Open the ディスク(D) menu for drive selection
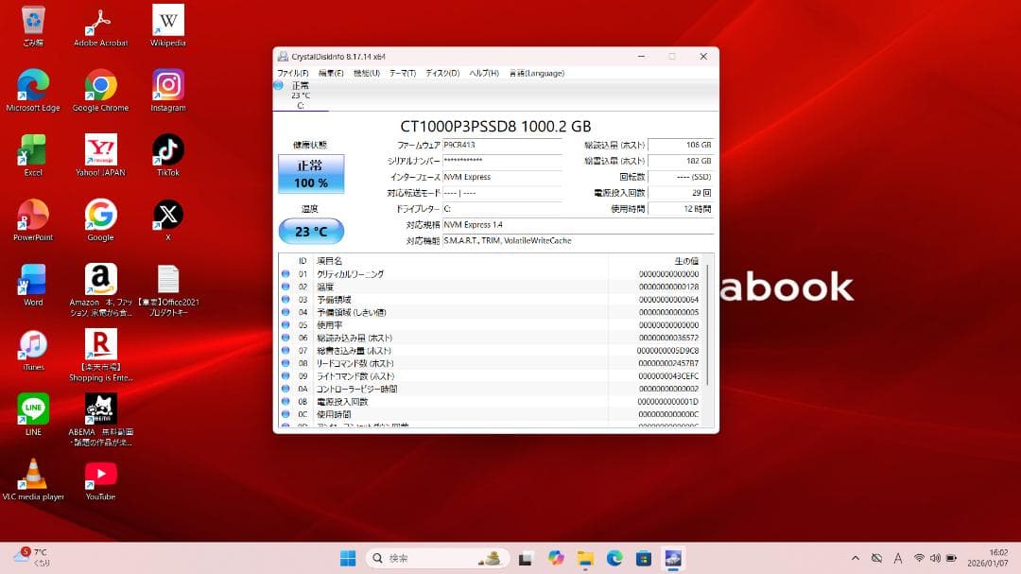 coord(438,73)
